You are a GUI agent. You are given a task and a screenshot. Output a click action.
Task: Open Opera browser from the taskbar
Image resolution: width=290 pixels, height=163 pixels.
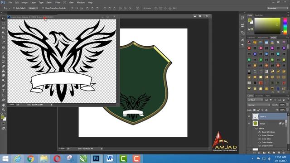point(57,158)
